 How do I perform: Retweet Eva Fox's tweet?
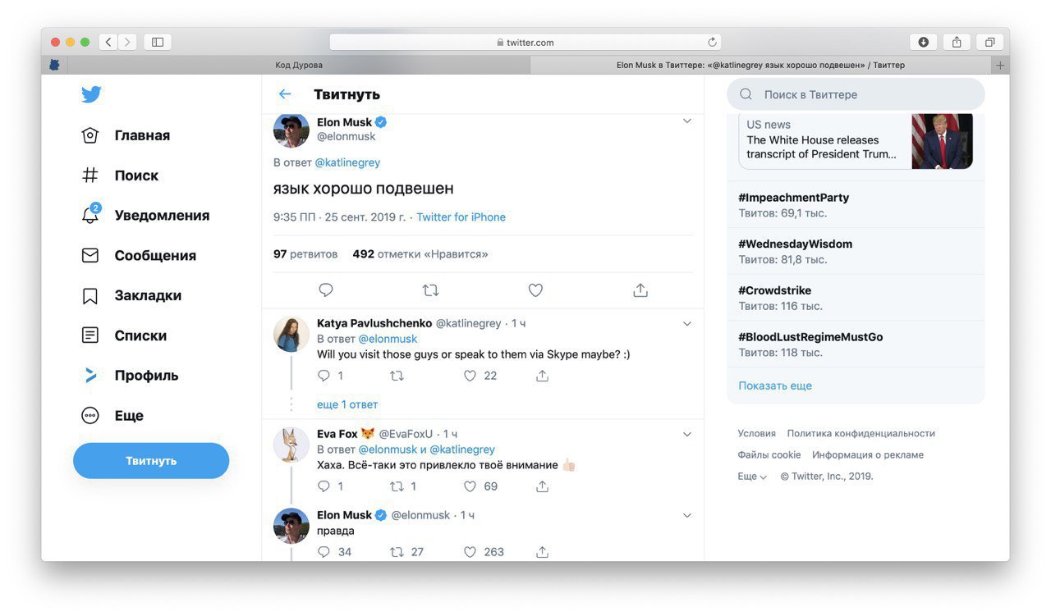click(x=397, y=486)
